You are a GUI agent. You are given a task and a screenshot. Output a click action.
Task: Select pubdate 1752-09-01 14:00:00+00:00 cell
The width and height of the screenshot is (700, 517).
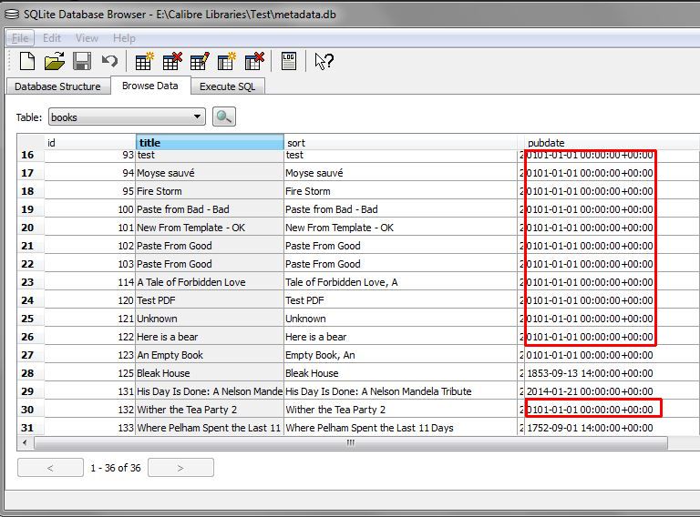610,428
